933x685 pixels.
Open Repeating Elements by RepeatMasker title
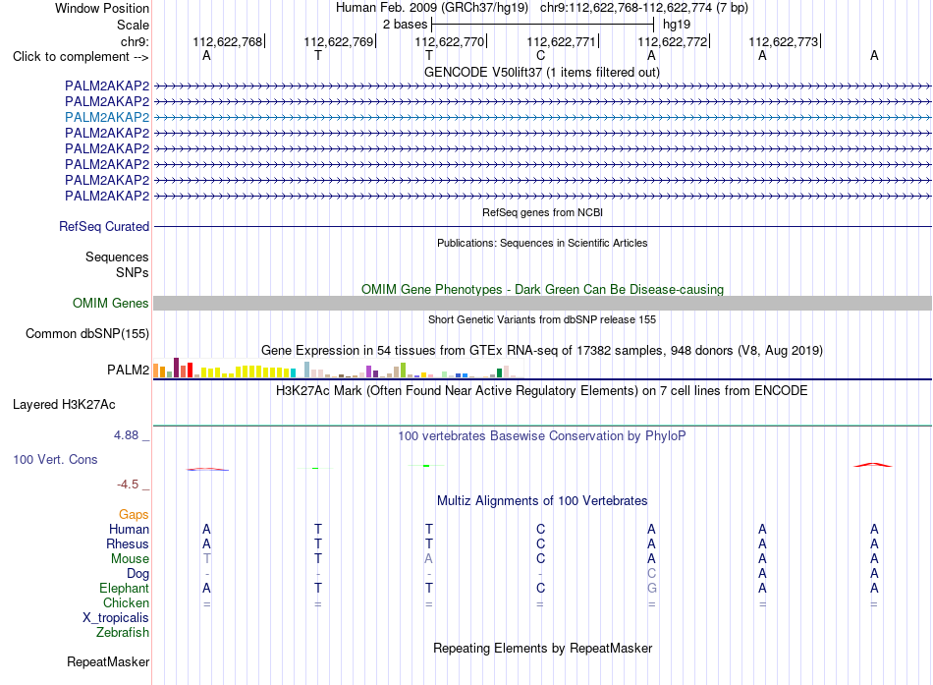point(542,648)
